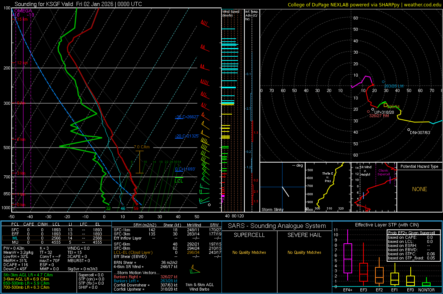443x294 pixels.
Task: Click 'Eff Shear (EBWD)' row label
Action: (x=130, y=256)
